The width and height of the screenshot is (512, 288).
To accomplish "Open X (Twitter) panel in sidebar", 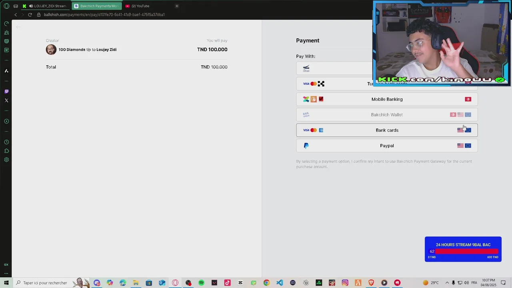I will point(6,100).
